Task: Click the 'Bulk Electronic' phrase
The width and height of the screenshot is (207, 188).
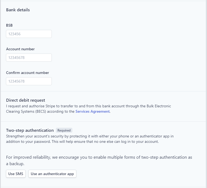Action: click(159, 106)
